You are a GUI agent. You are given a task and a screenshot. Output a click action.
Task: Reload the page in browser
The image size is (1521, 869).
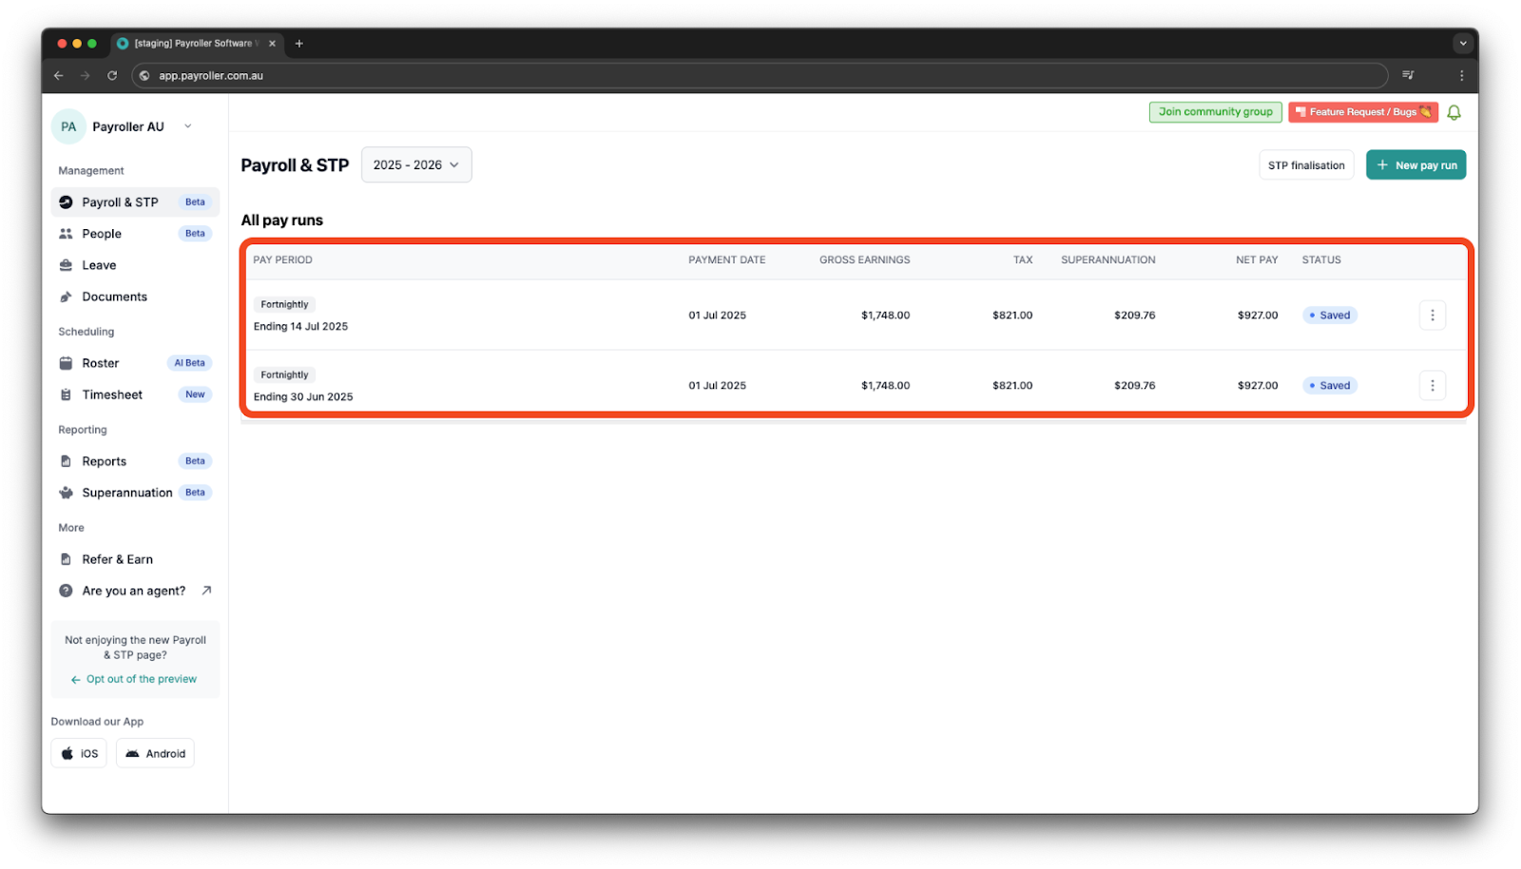(112, 75)
